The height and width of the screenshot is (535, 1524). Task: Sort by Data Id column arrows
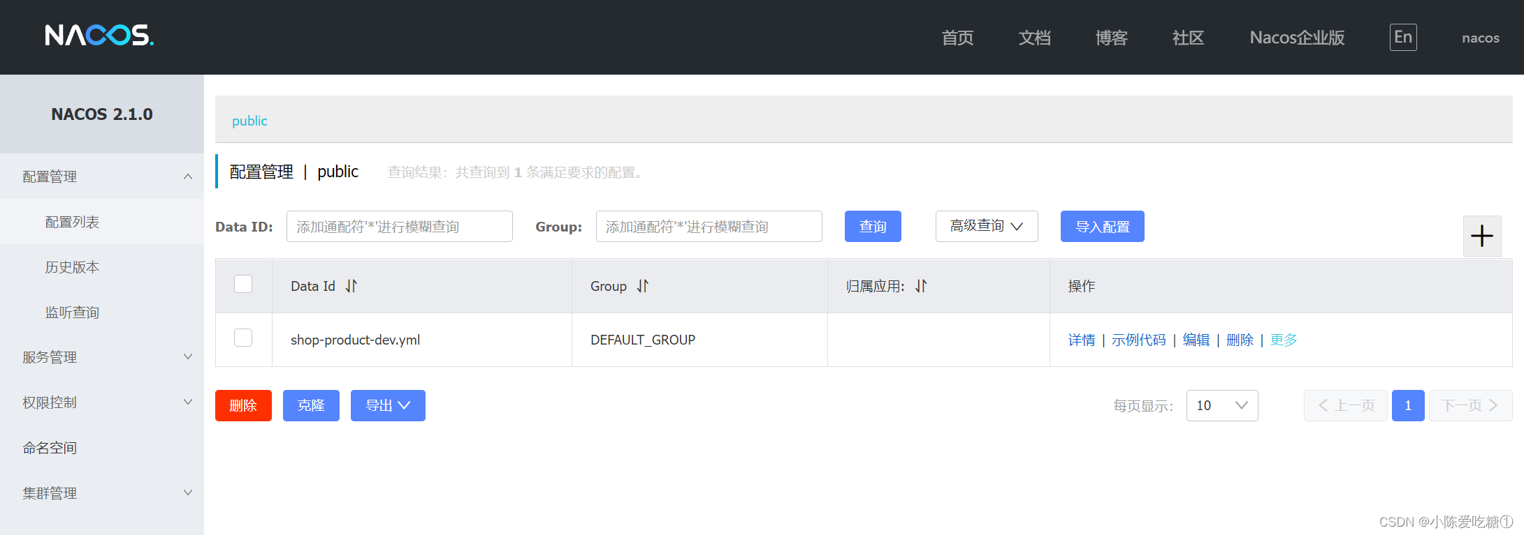tap(351, 286)
